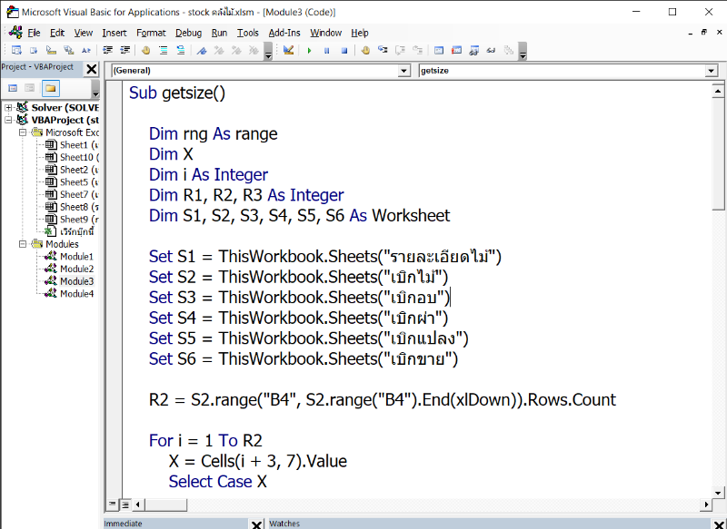Click the View Object icon in Project panel
Viewport: 727px width, 529px height.
coord(30,88)
